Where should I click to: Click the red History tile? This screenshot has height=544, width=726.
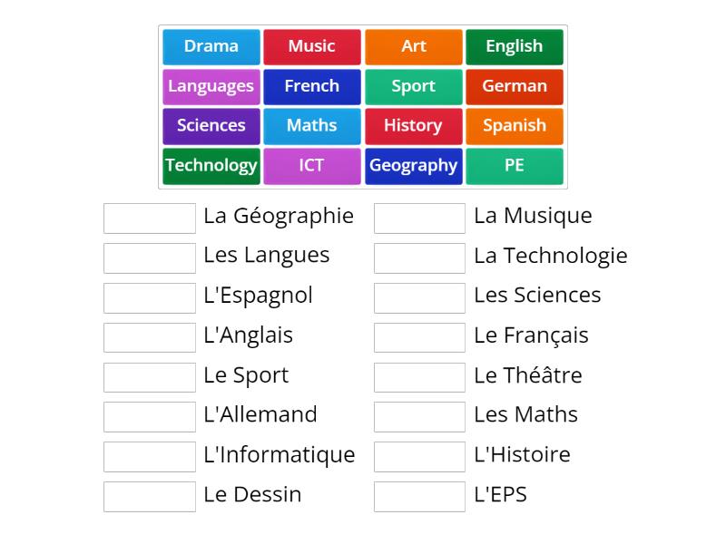[x=413, y=126]
